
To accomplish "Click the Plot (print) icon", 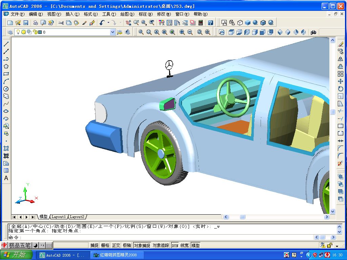I will coord(35,23).
